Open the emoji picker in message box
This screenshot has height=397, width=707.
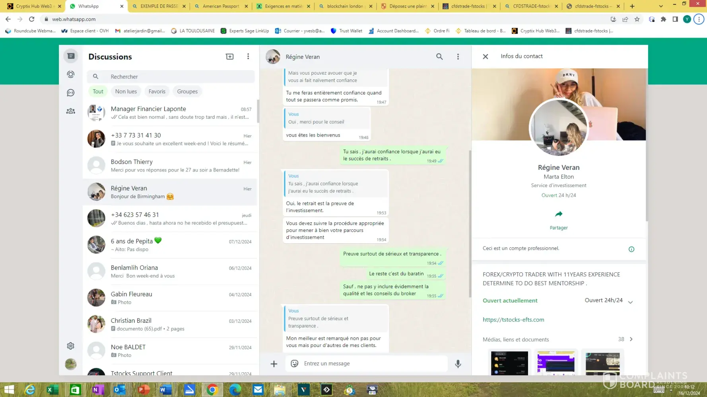point(295,364)
